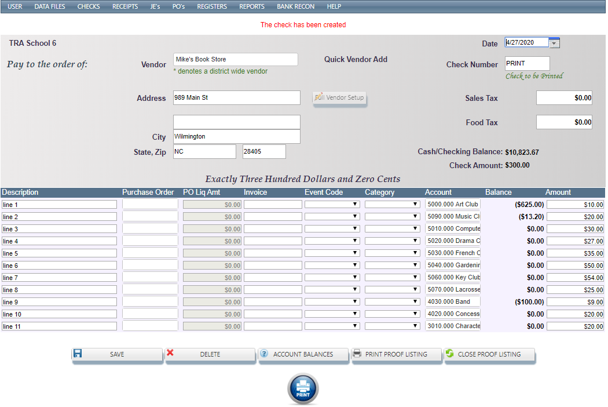Image resolution: width=608 pixels, height=407 pixels.
Task: Click the Purchase Order field for line 2
Action: (150, 217)
